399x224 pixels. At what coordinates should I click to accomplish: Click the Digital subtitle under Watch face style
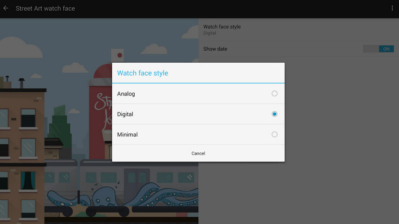pos(210,33)
